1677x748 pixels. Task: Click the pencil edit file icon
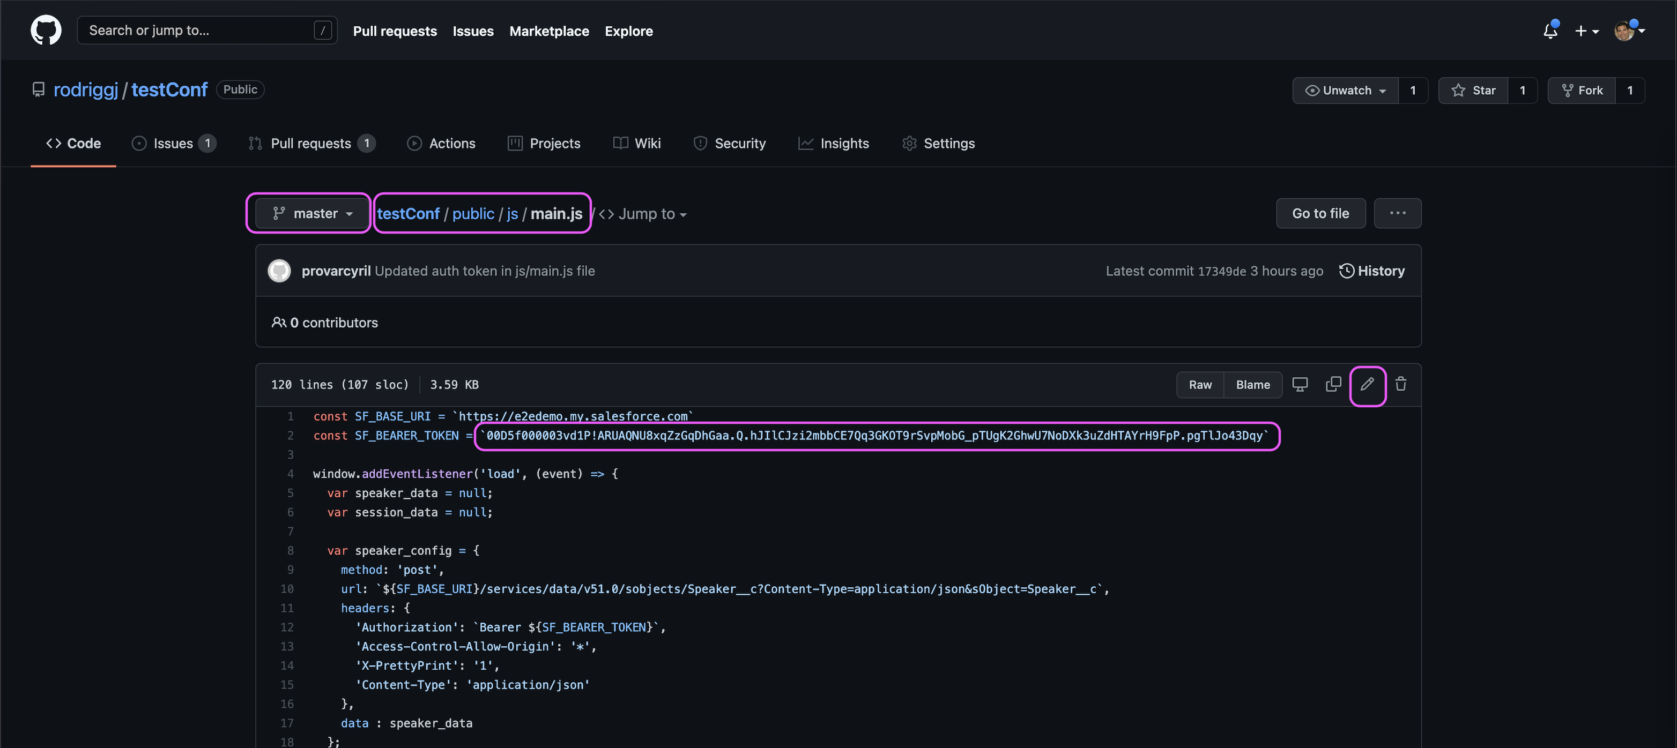1367,384
